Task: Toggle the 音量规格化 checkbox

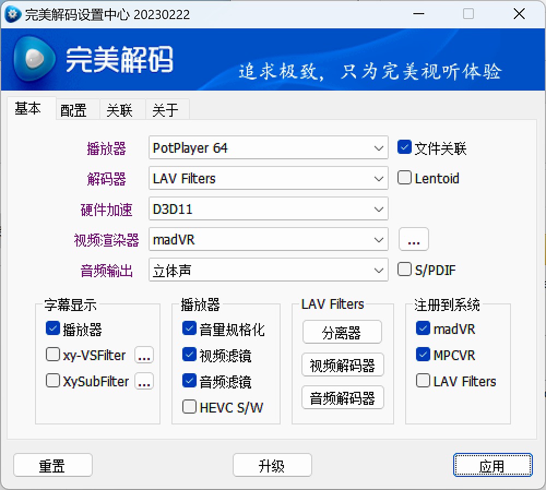Action: [x=189, y=328]
